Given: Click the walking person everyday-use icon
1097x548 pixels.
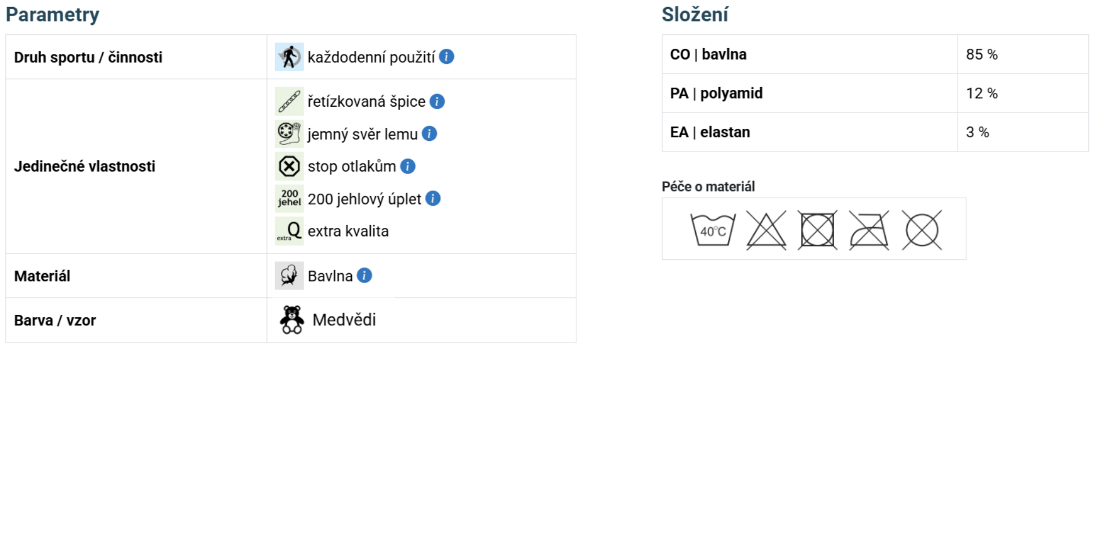Looking at the screenshot, I should pos(289,57).
